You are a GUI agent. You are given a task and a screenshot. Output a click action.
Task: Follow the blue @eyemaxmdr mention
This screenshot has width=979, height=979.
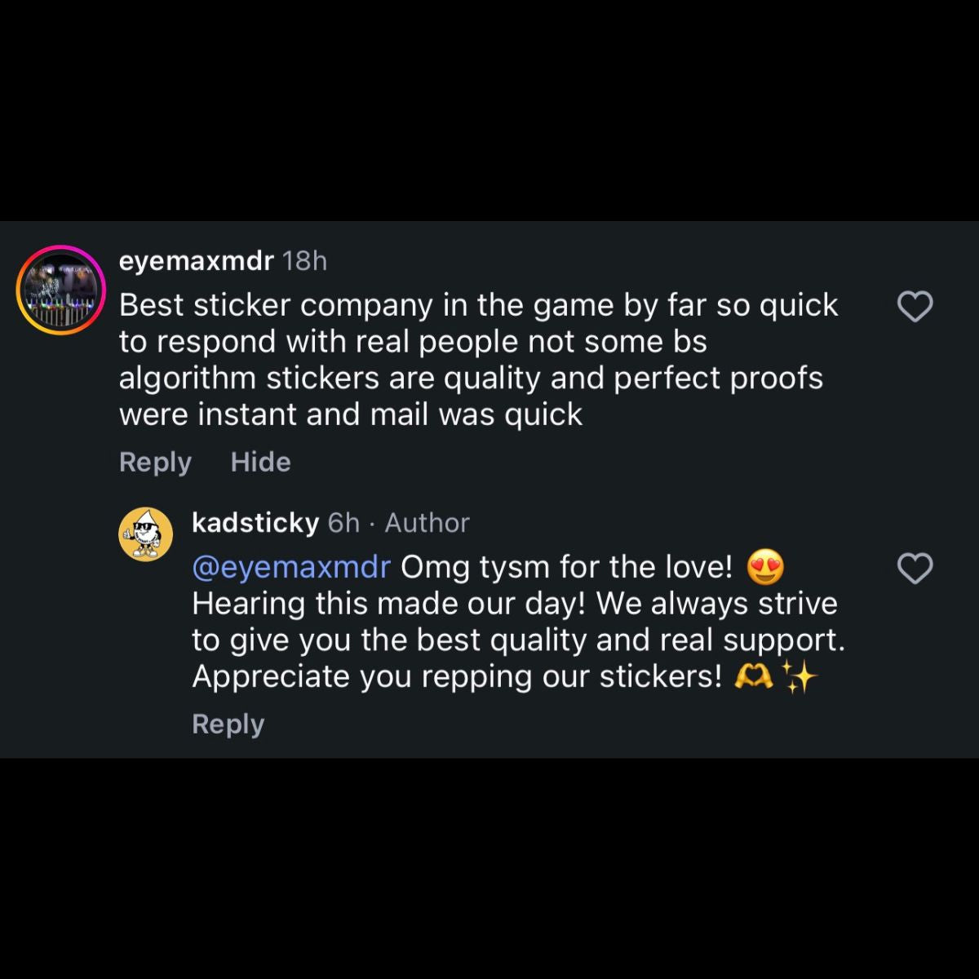coord(291,567)
